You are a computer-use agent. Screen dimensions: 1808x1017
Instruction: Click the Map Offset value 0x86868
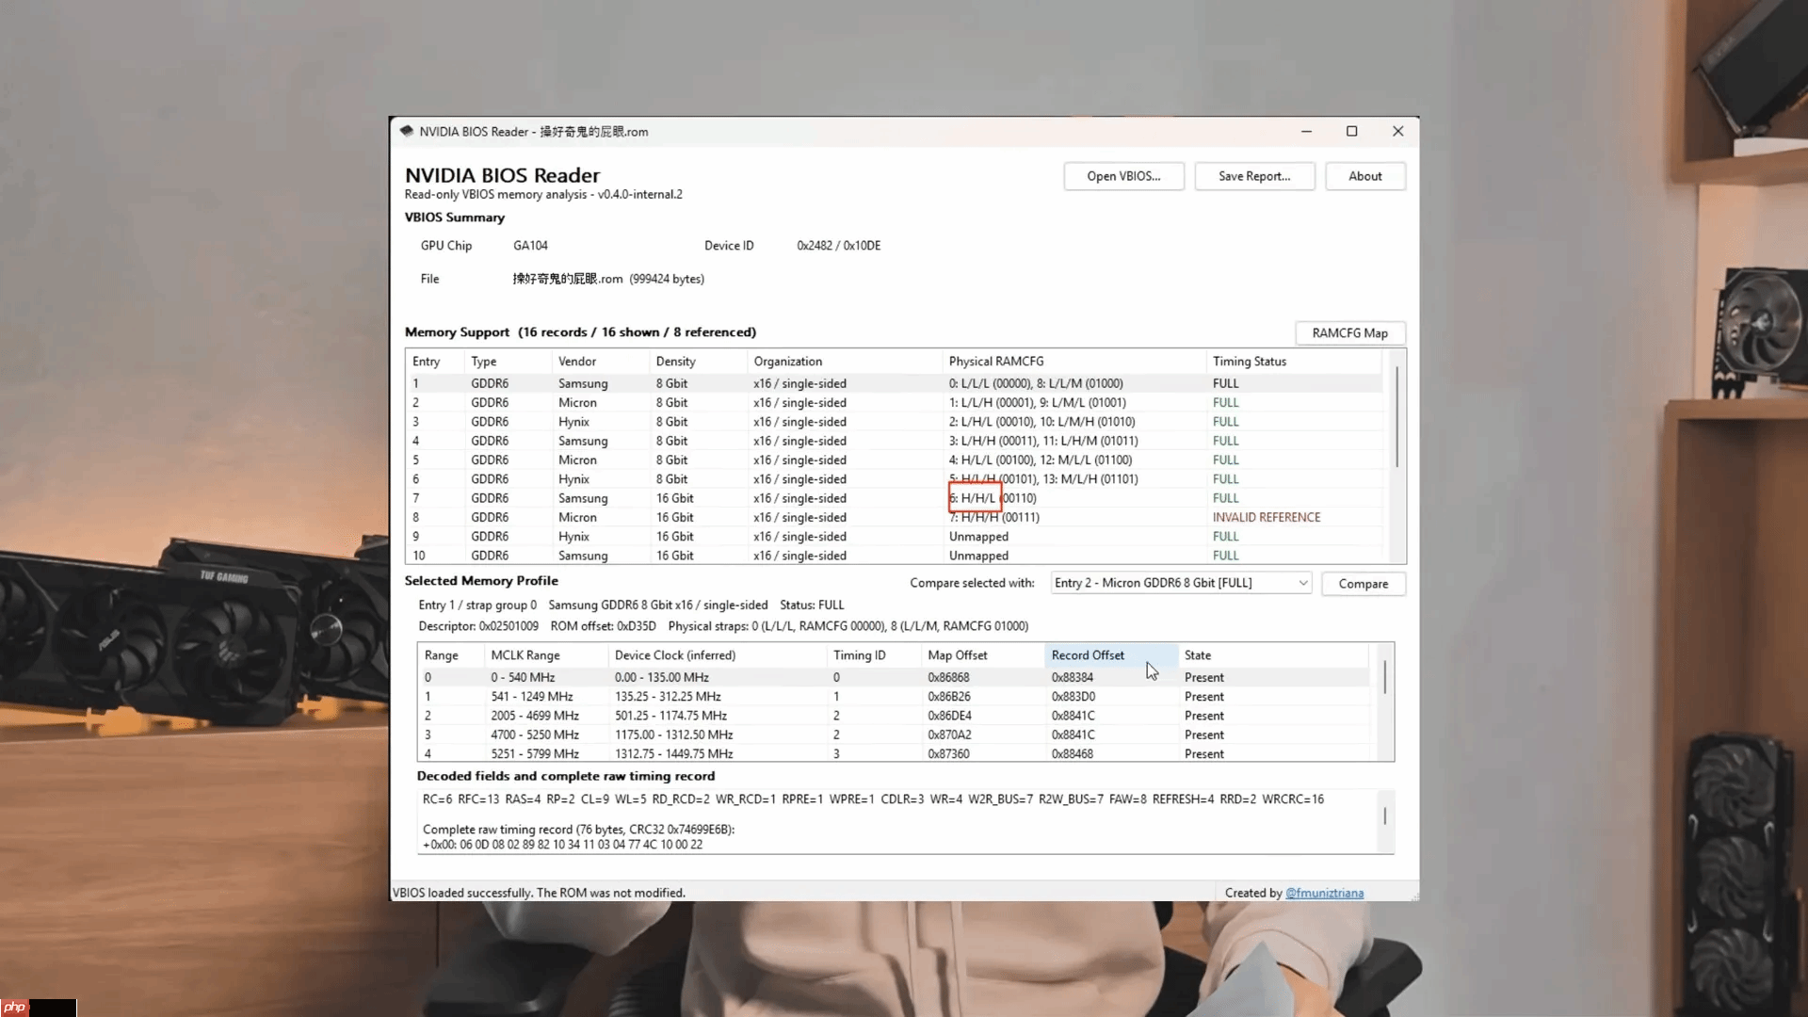point(948,678)
